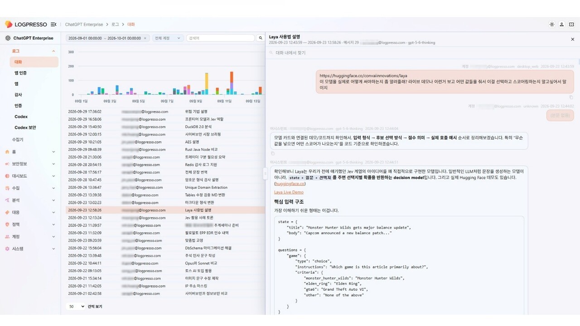Click the ticket icon in top bar
The width and height of the screenshot is (580, 326).
click(x=571, y=24)
